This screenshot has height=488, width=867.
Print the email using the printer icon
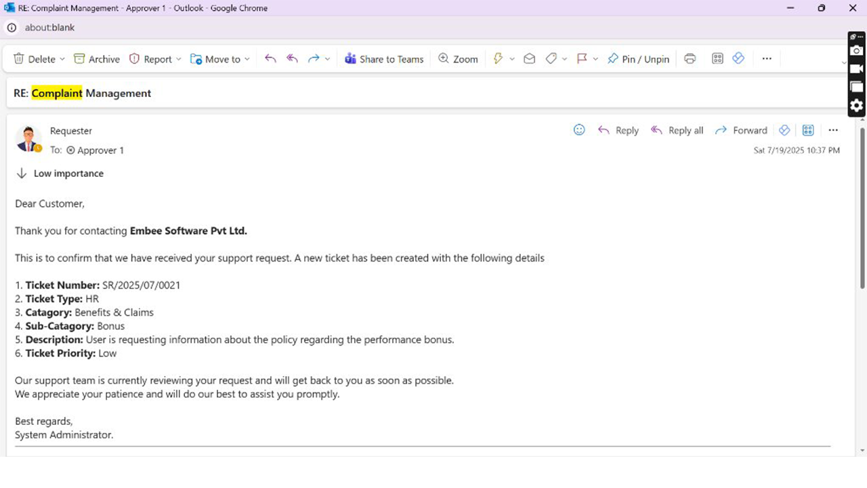pyautogui.click(x=690, y=59)
